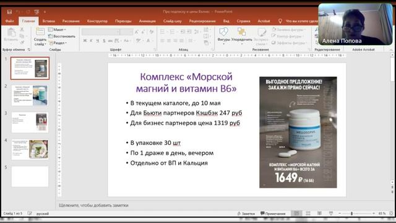Click the Undo arrow in title bar
This screenshot has height=223, width=396.
coord(18,12)
